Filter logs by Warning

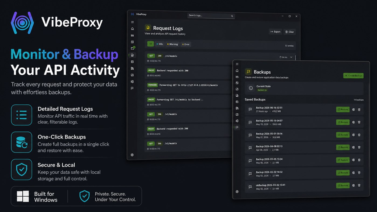[172, 44]
